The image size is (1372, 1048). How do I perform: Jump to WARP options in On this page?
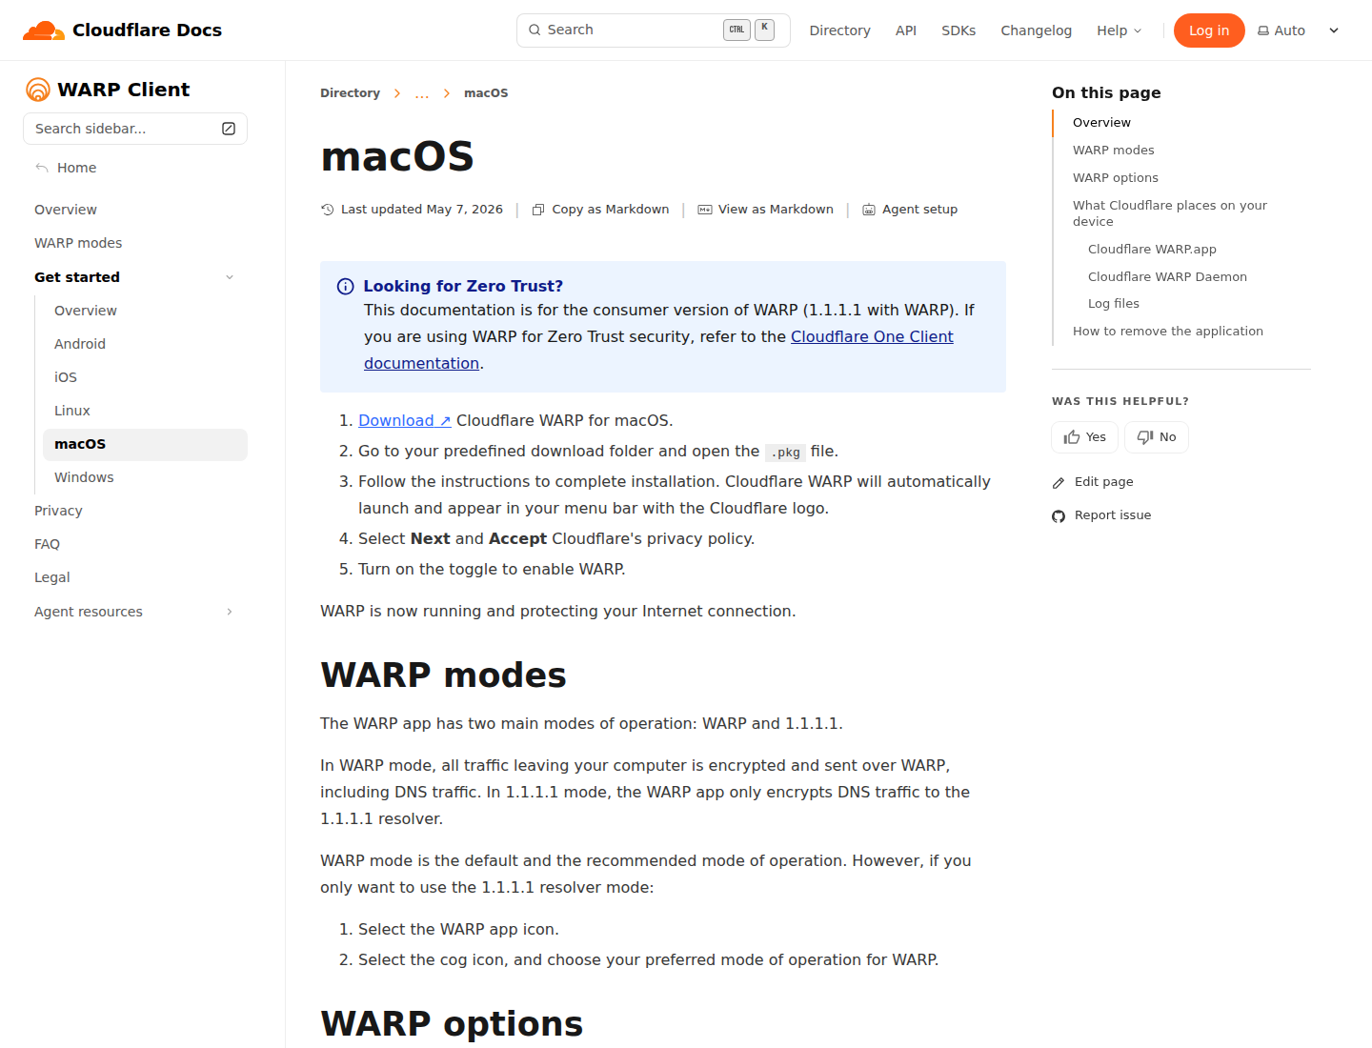point(1116,178)
